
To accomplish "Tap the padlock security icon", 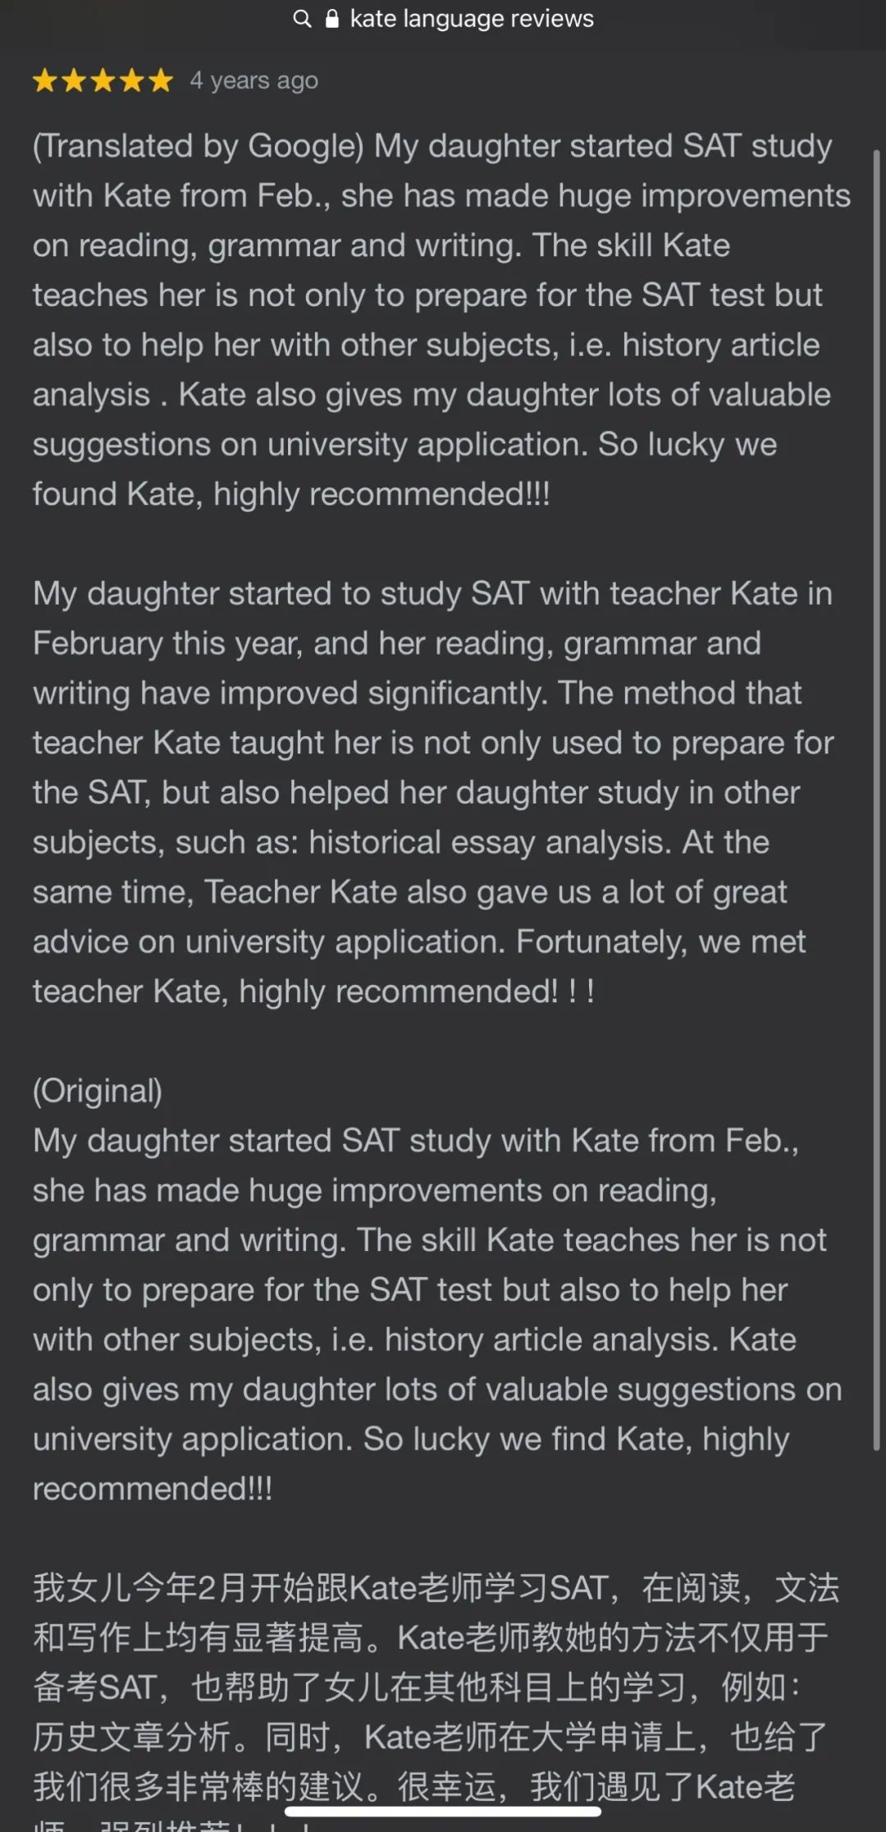I will 331,19.
